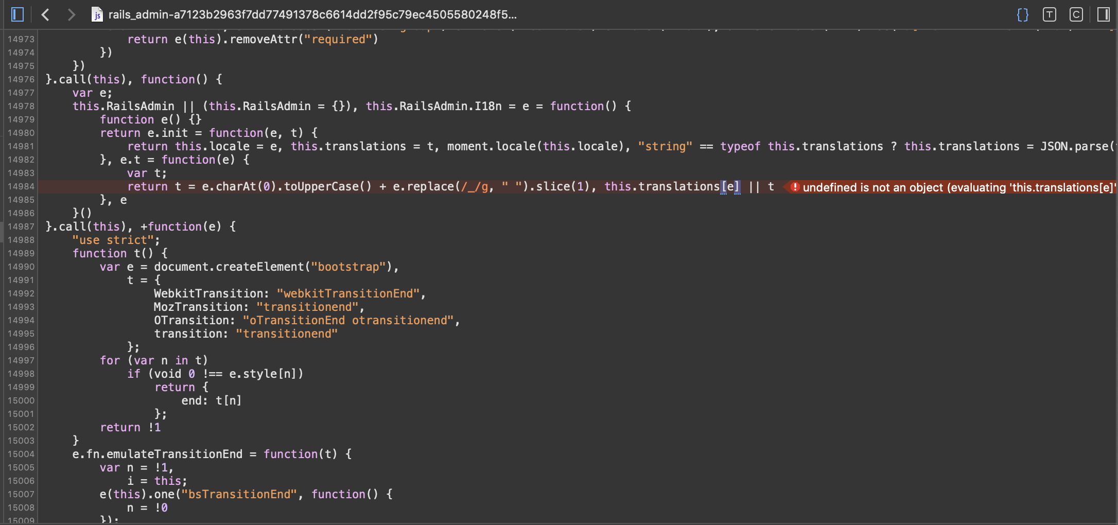
Task: Enable pretty print with the curly braces icon
Action: [x=1022, y=14]
